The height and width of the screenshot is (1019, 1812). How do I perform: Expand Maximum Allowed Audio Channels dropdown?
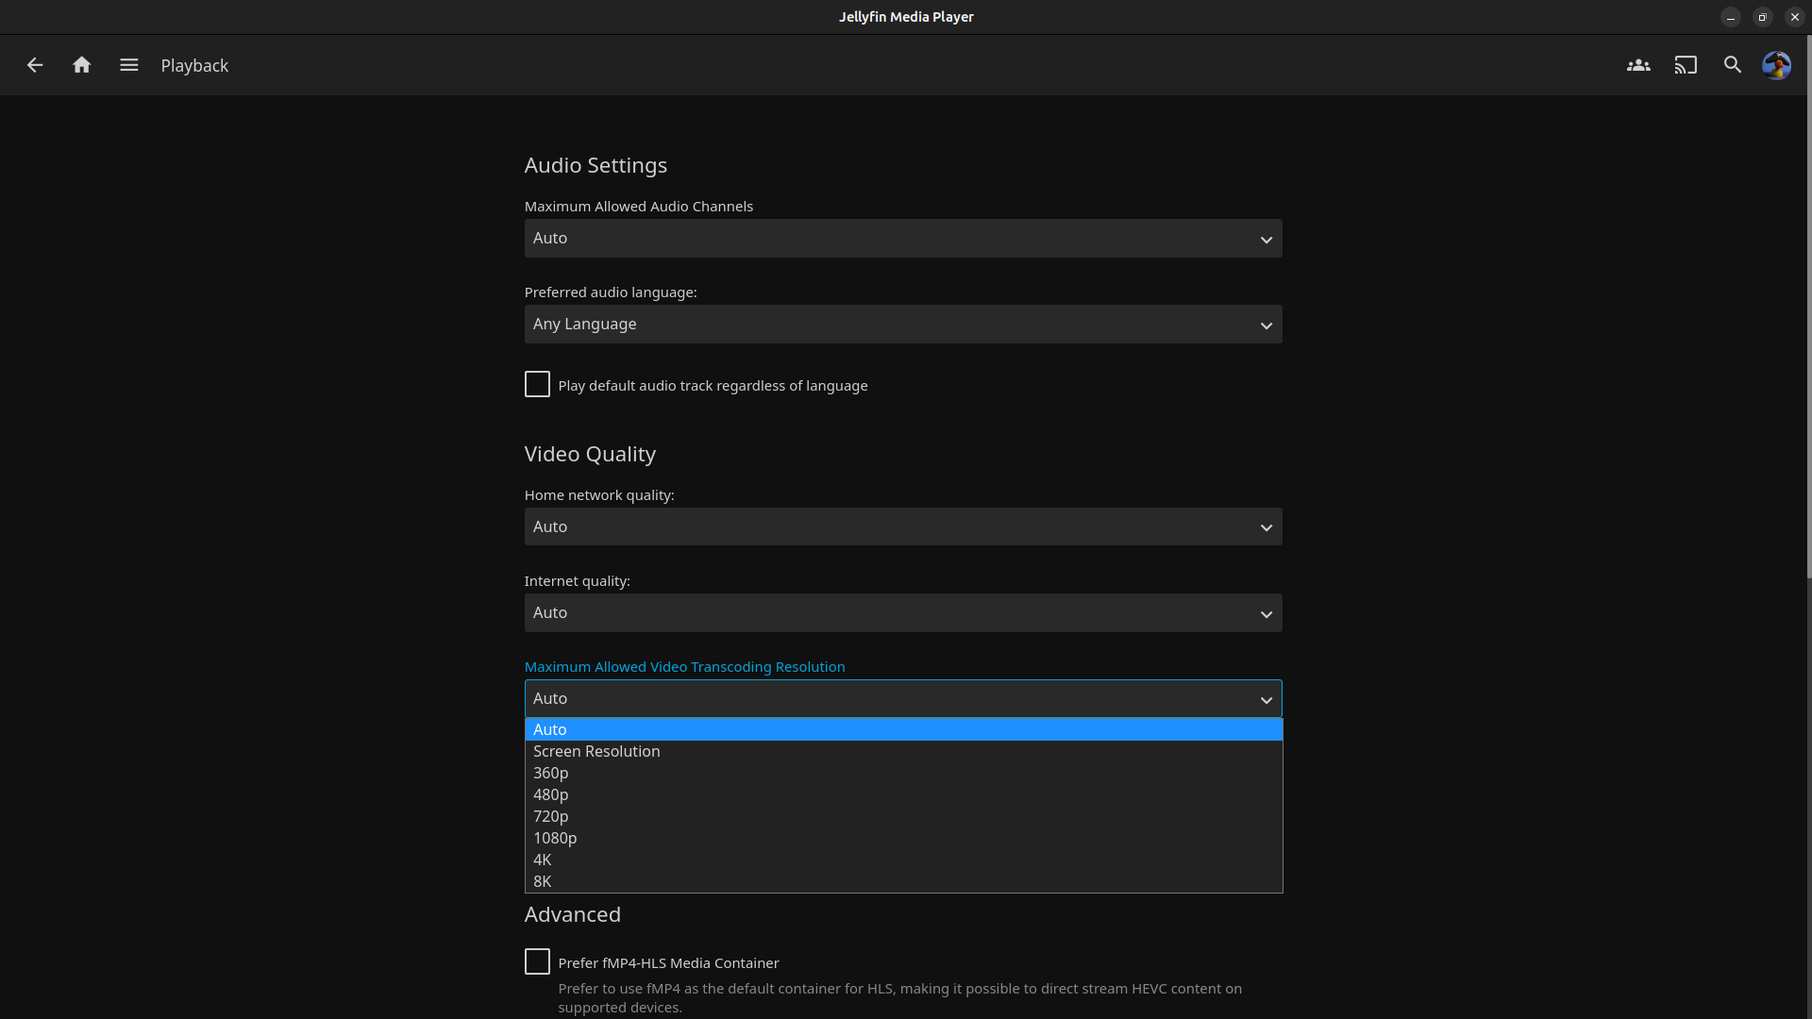coord(903,239)
